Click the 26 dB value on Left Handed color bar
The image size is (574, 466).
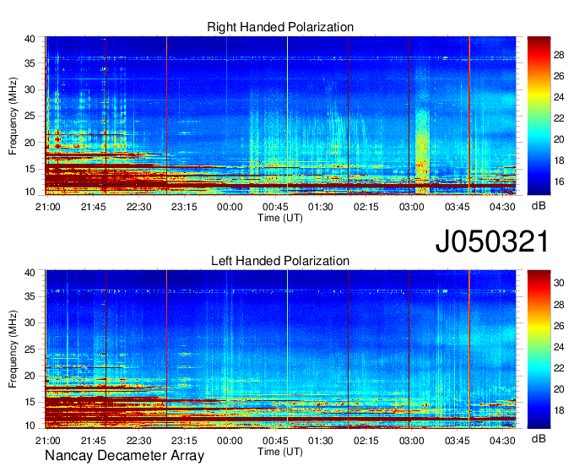(x=559, y=325)
